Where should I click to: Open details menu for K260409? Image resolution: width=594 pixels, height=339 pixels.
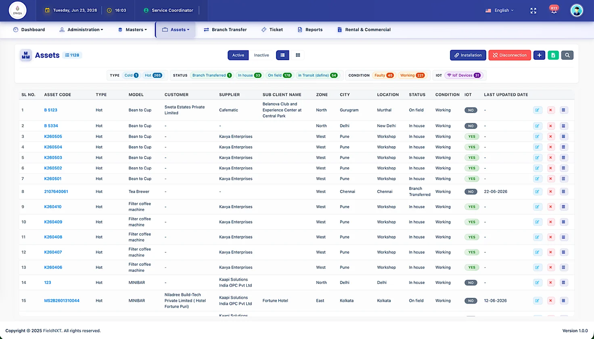[x=564, y=222]
